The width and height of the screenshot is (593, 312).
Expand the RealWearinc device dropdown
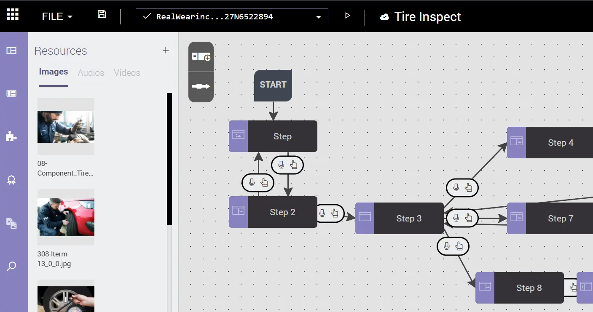coord(232,17)
